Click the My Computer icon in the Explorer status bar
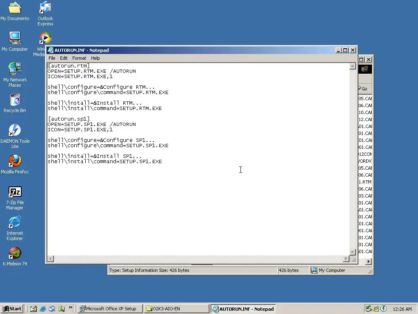The width and height of the screenshot is (418, 314). (x=314, y=270)
